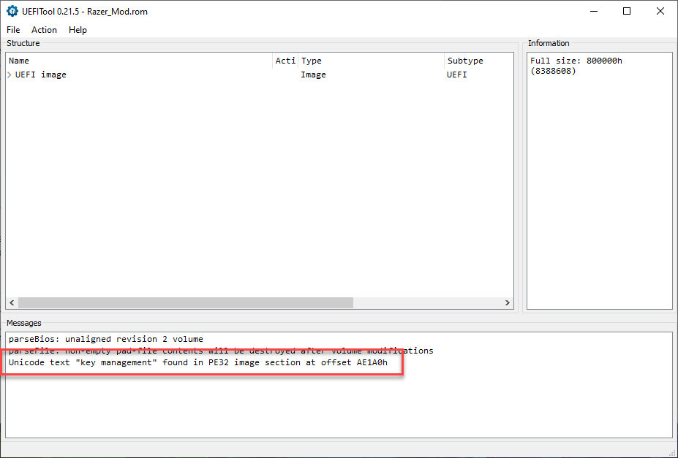Open the Action menu
This screenshot has width=678, height=458.
(44, 30)
